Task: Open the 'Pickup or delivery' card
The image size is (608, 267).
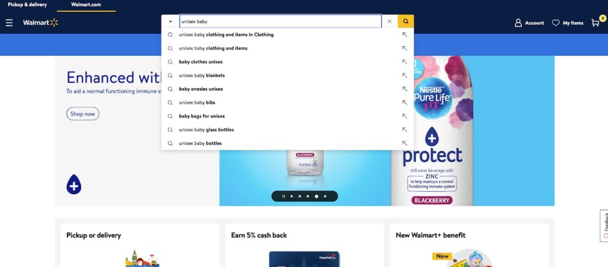Action: click(140, 245)
